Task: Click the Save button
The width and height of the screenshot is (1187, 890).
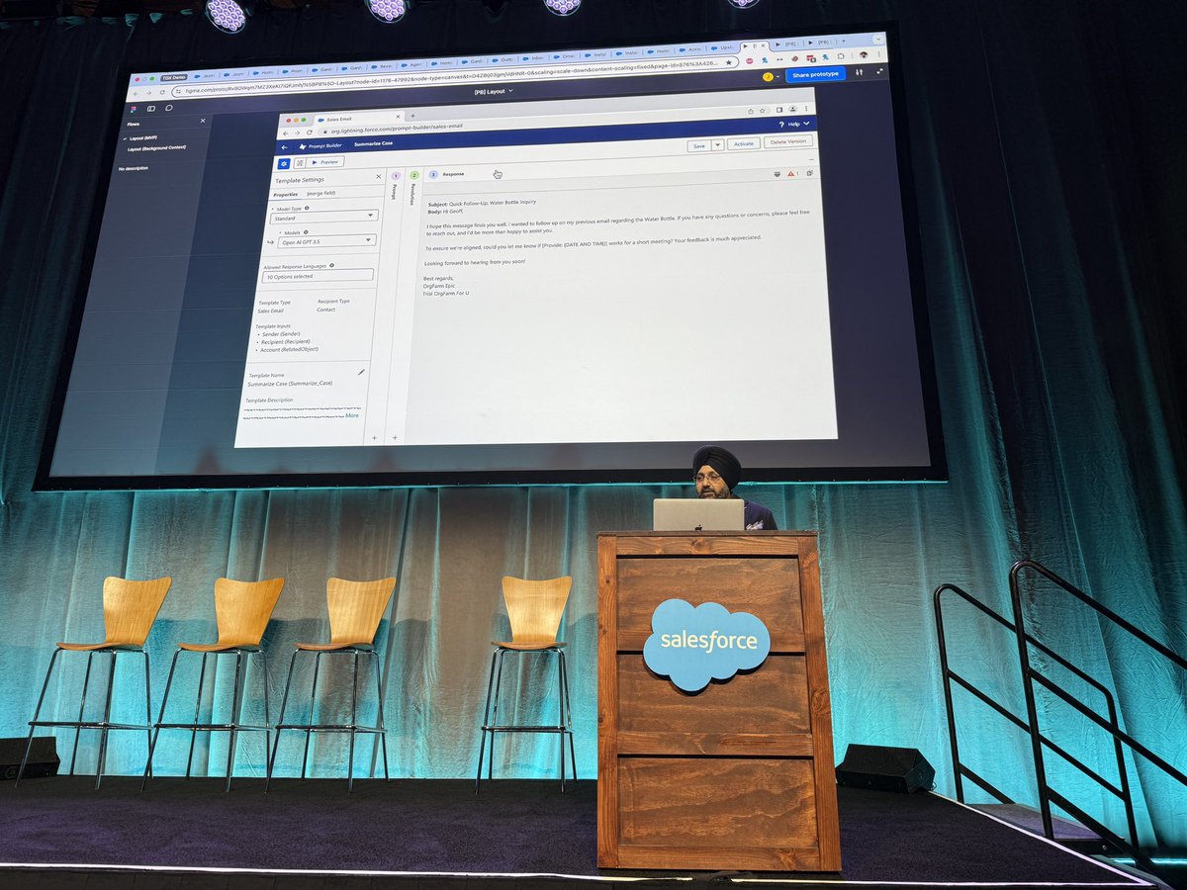Action: click(x=699, y=144)
